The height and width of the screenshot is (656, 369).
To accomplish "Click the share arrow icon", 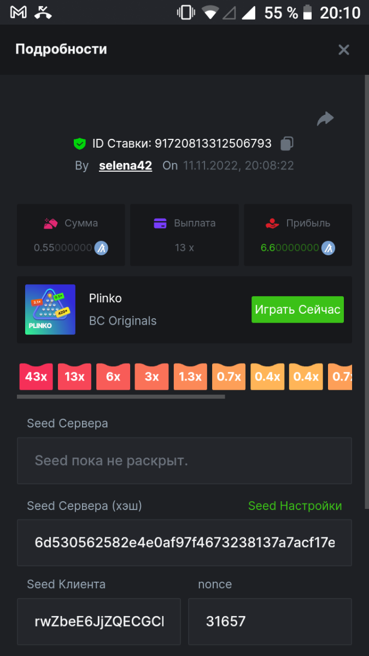I will 325,119.
